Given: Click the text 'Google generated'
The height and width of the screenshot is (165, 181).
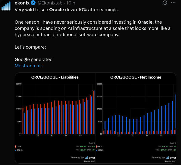Looking at the screenshot, I should click(34, 59).
